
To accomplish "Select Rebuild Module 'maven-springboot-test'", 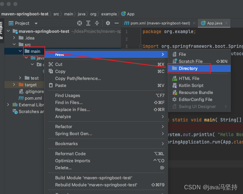I will (106, 185).
